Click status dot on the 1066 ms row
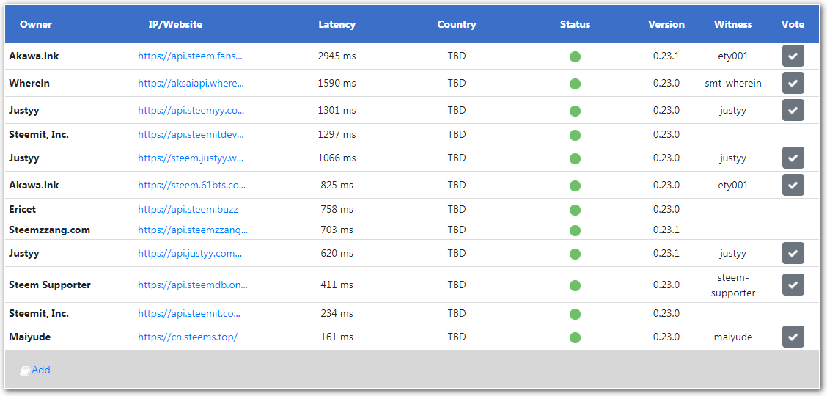 (575, 158)
